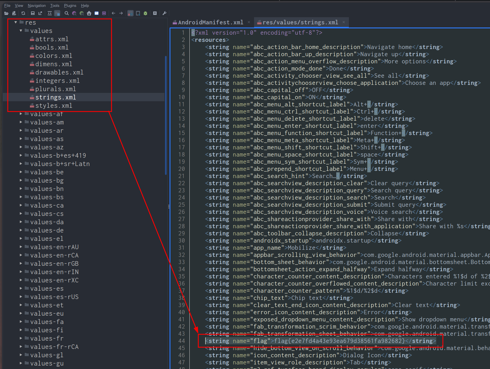Open the View menu
The height and width of the screenshot is (369, 490).
pyautogui.click(x=19, y=5)
